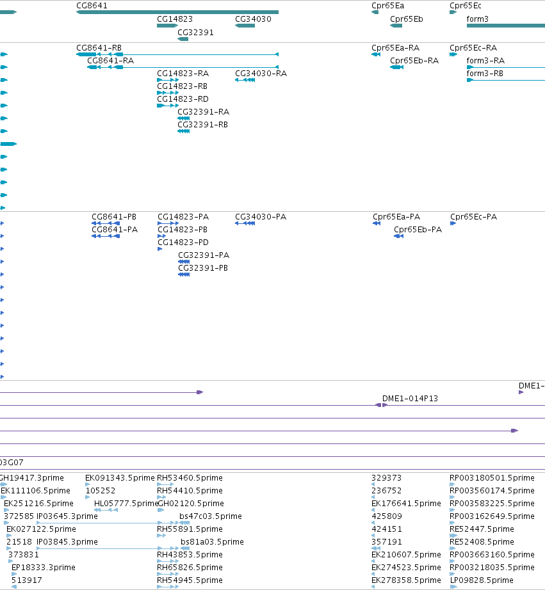This screenshot has width=545, height=590.
Task: Click transcript CG14823-RB
Action: point(168,93)
